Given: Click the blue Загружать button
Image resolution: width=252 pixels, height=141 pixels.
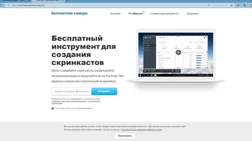Looking at the screenshot, I should (x=104, y=91).
